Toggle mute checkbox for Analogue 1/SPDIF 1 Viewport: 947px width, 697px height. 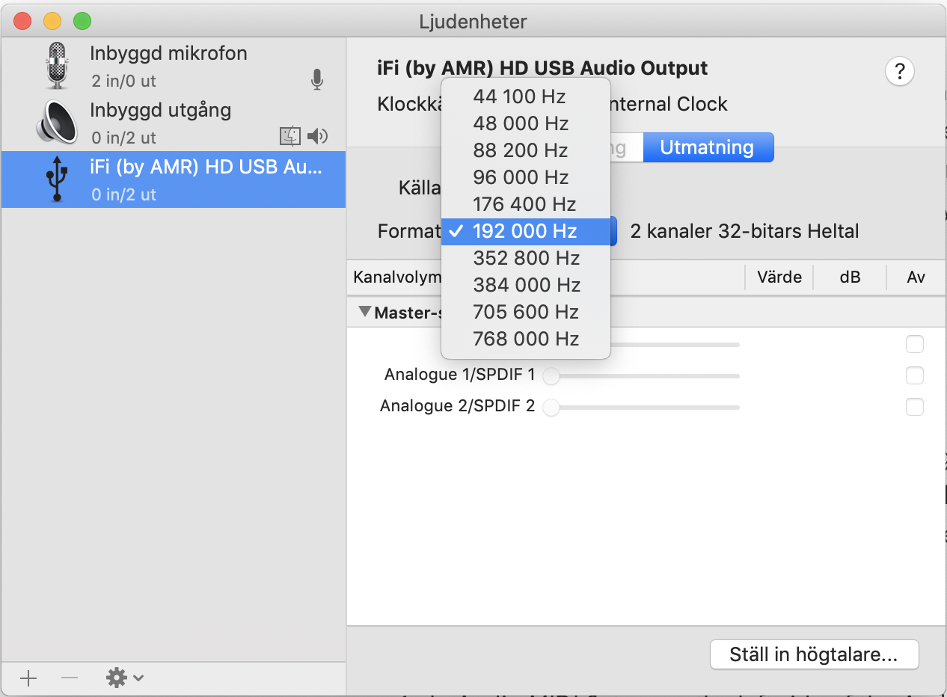pyautogui.click(x=914, y=375)
